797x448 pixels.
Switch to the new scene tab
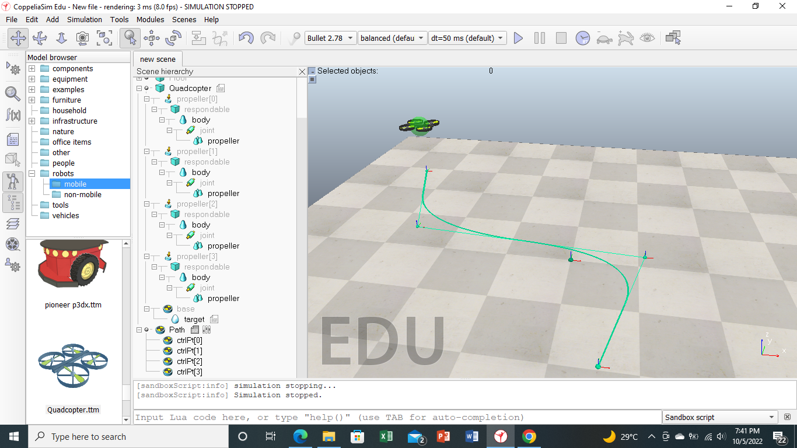point(158,59)
